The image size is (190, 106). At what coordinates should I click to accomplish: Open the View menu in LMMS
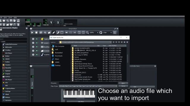tap(5, 18)
